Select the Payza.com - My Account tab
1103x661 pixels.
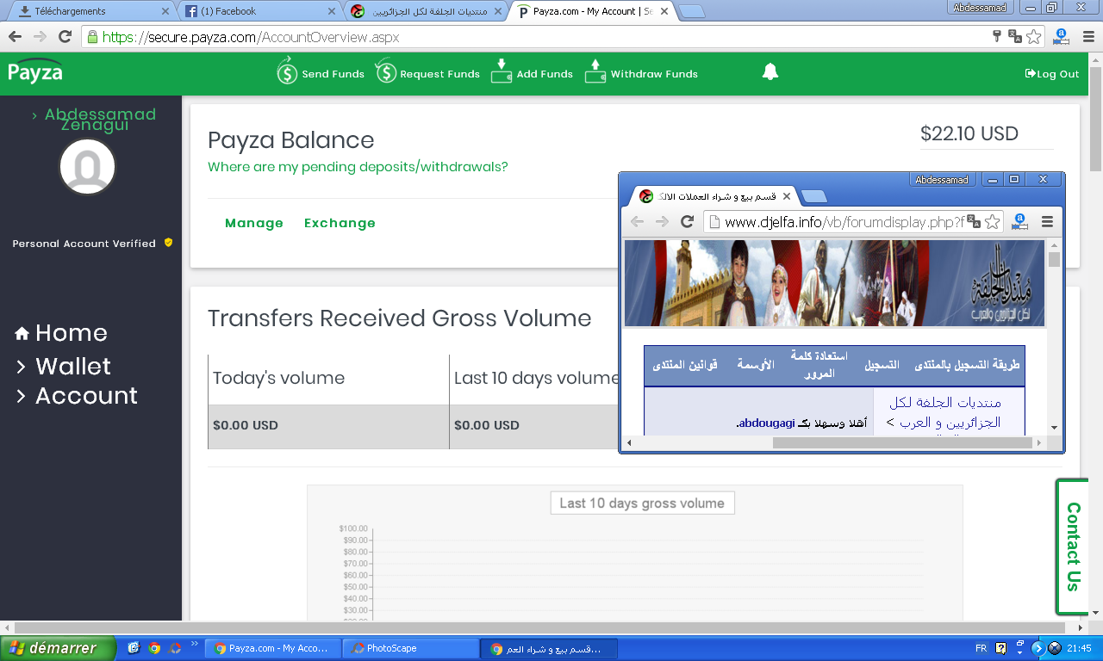pyautogui.click(x=593, y=12)
